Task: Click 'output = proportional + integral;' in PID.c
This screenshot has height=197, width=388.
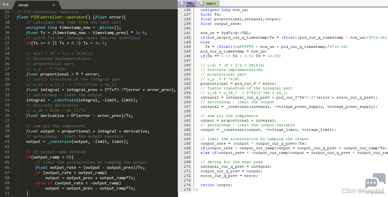Action: tap(238, 120)
